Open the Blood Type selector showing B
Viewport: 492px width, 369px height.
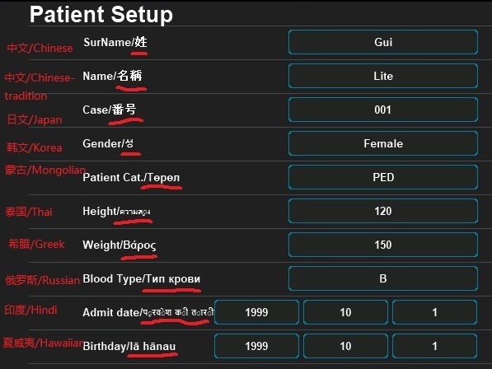click(x=383, y=278)
